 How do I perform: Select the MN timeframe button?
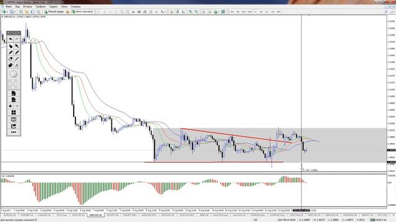coord(278,12)
